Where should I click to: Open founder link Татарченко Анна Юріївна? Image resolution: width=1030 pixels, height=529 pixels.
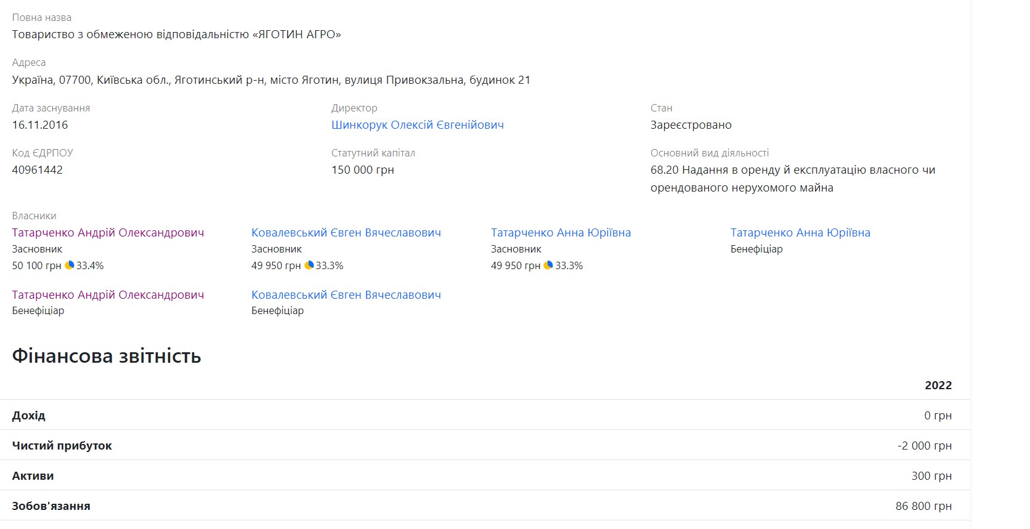pyautogui.click(x=561, y=233)
